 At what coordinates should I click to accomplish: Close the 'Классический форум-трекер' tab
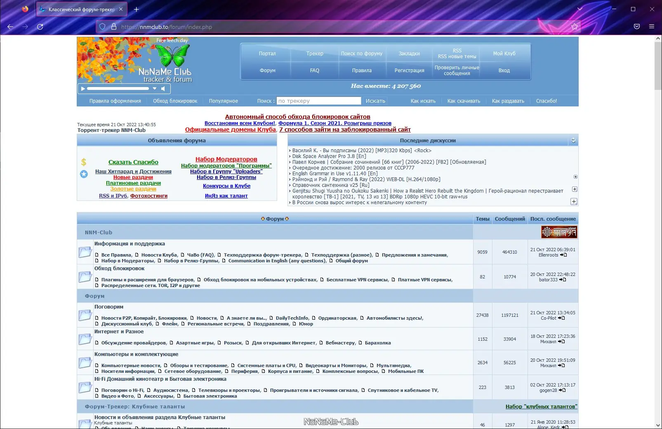121,9
